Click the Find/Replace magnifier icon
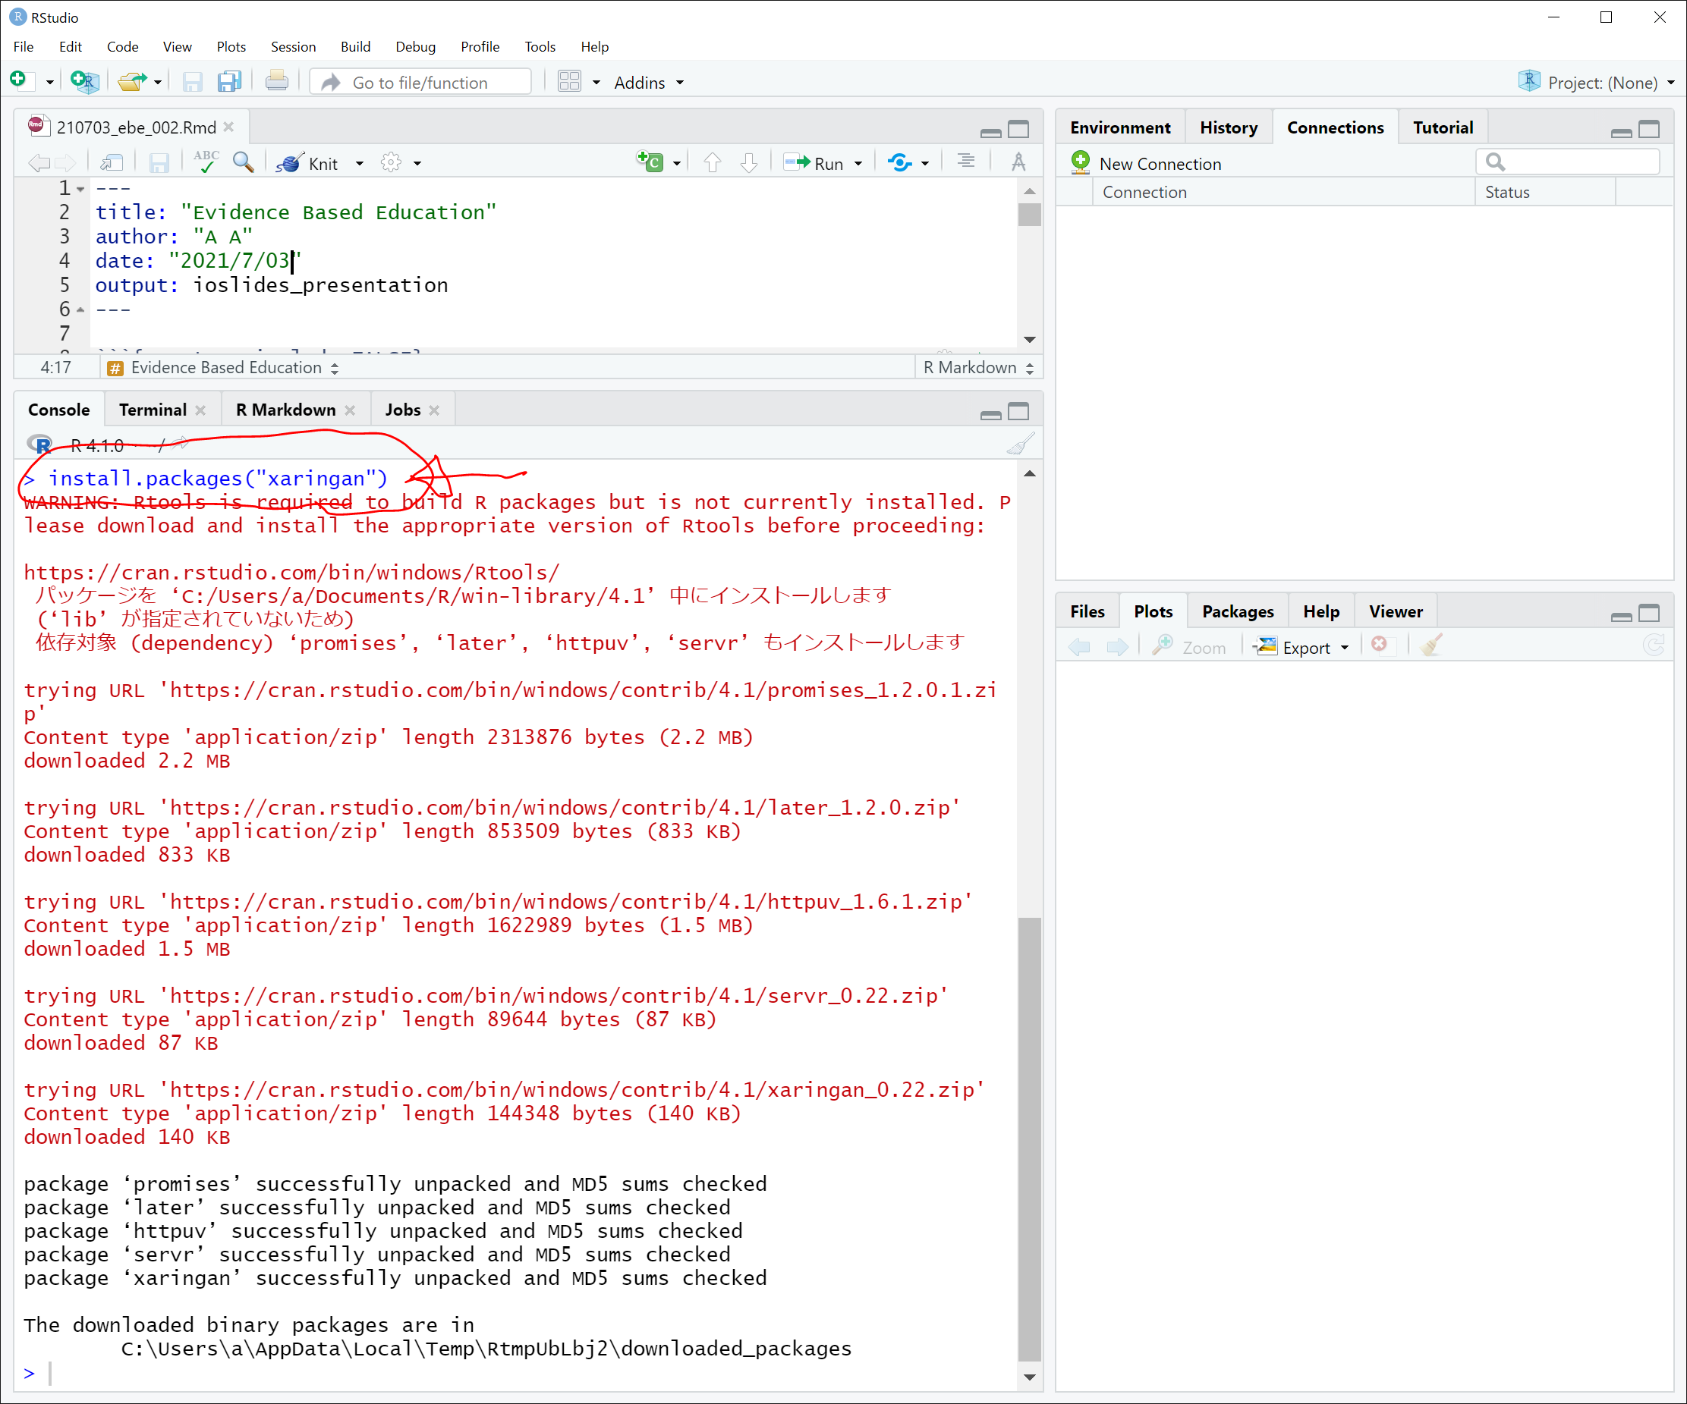Viewport: 1687px width, 1404px height. (243, 163)
